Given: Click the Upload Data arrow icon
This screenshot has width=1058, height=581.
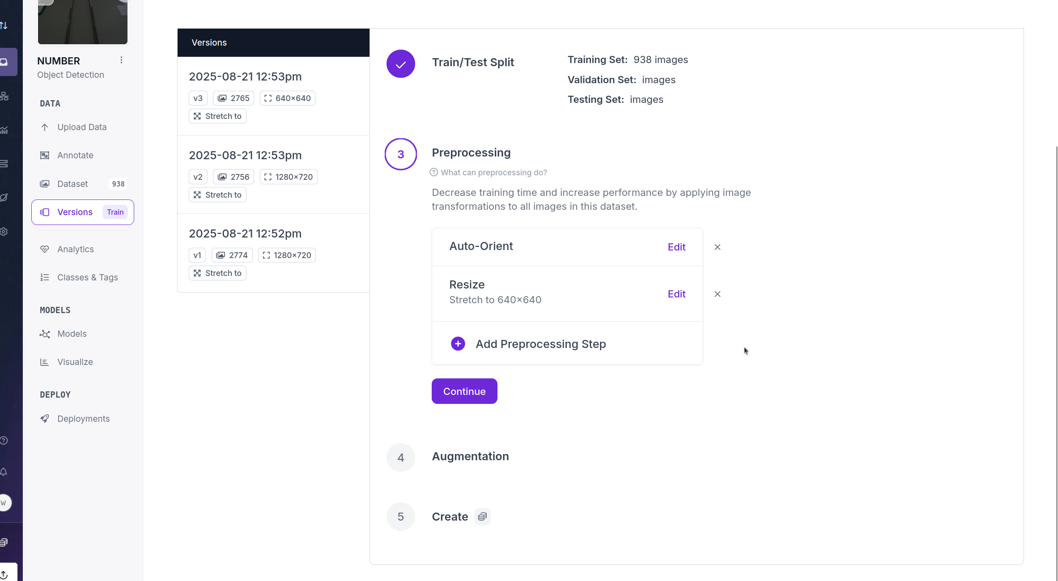Looking at the screenshot, I should tap(45, 127).
